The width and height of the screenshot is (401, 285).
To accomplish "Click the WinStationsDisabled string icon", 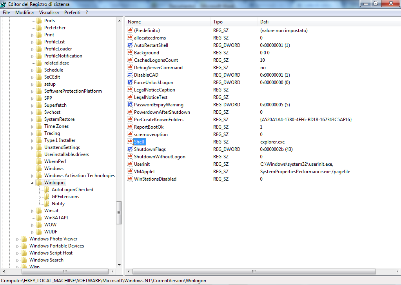I will point(130,179).
